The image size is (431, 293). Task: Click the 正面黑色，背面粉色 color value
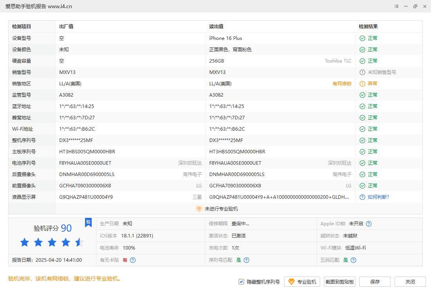click(230, 50)
